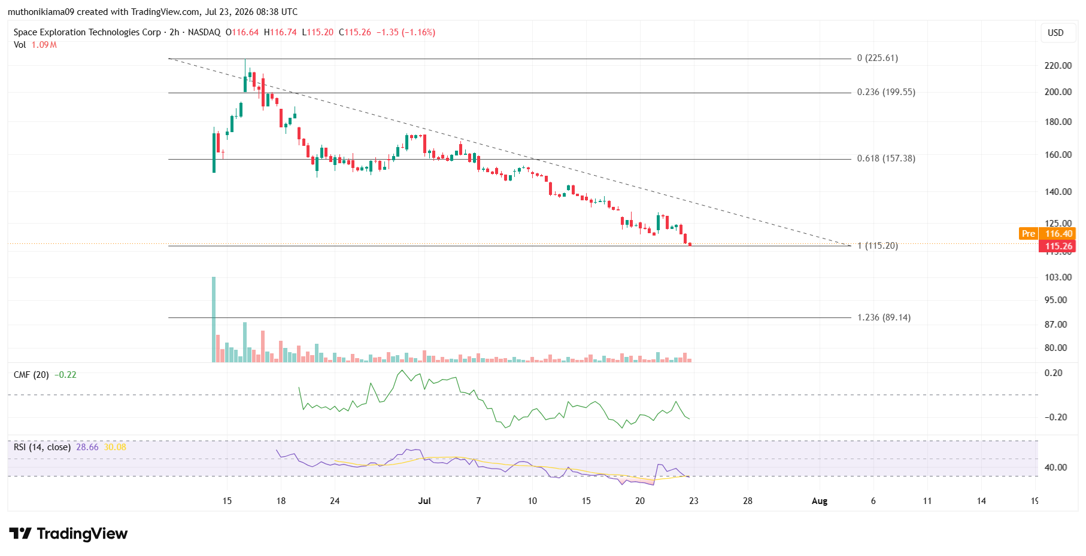
Task: Select the Jul marker on the time axis
Action: 424,501
